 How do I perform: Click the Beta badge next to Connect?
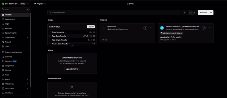[x=15, y=61]
